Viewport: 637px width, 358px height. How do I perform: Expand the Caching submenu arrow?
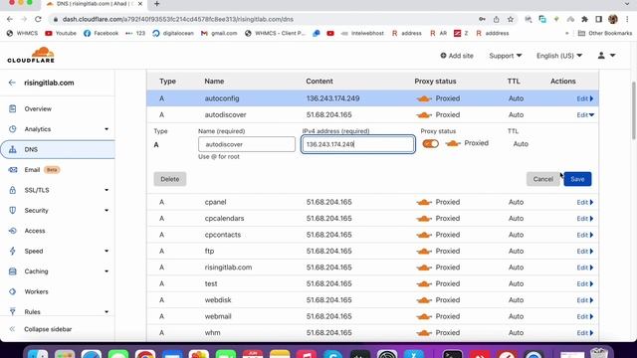pyautogui.click(x=106, y=271)
